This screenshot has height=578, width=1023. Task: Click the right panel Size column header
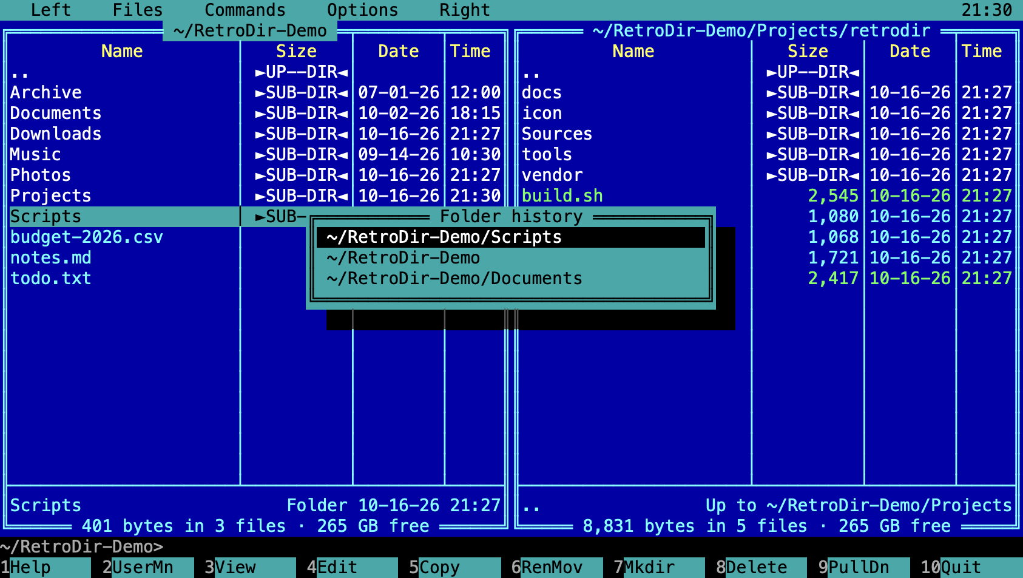pyautogui.click(x=808, y=52)
